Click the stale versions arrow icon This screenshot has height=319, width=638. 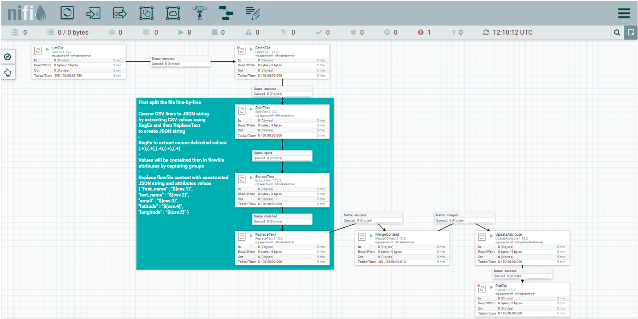387,32
